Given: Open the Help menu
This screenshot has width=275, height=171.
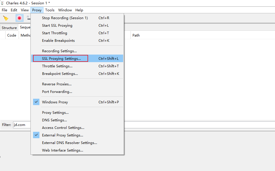Looking at the screenshot, I should coord(79,10).
